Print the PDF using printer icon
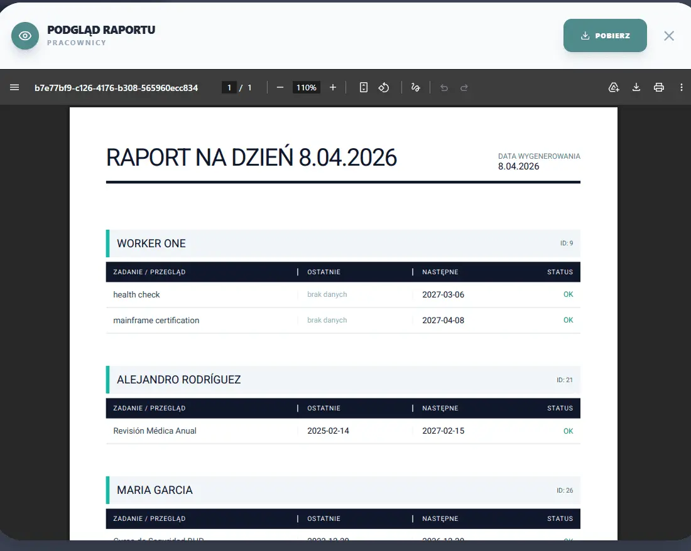 tap(659, 88)
